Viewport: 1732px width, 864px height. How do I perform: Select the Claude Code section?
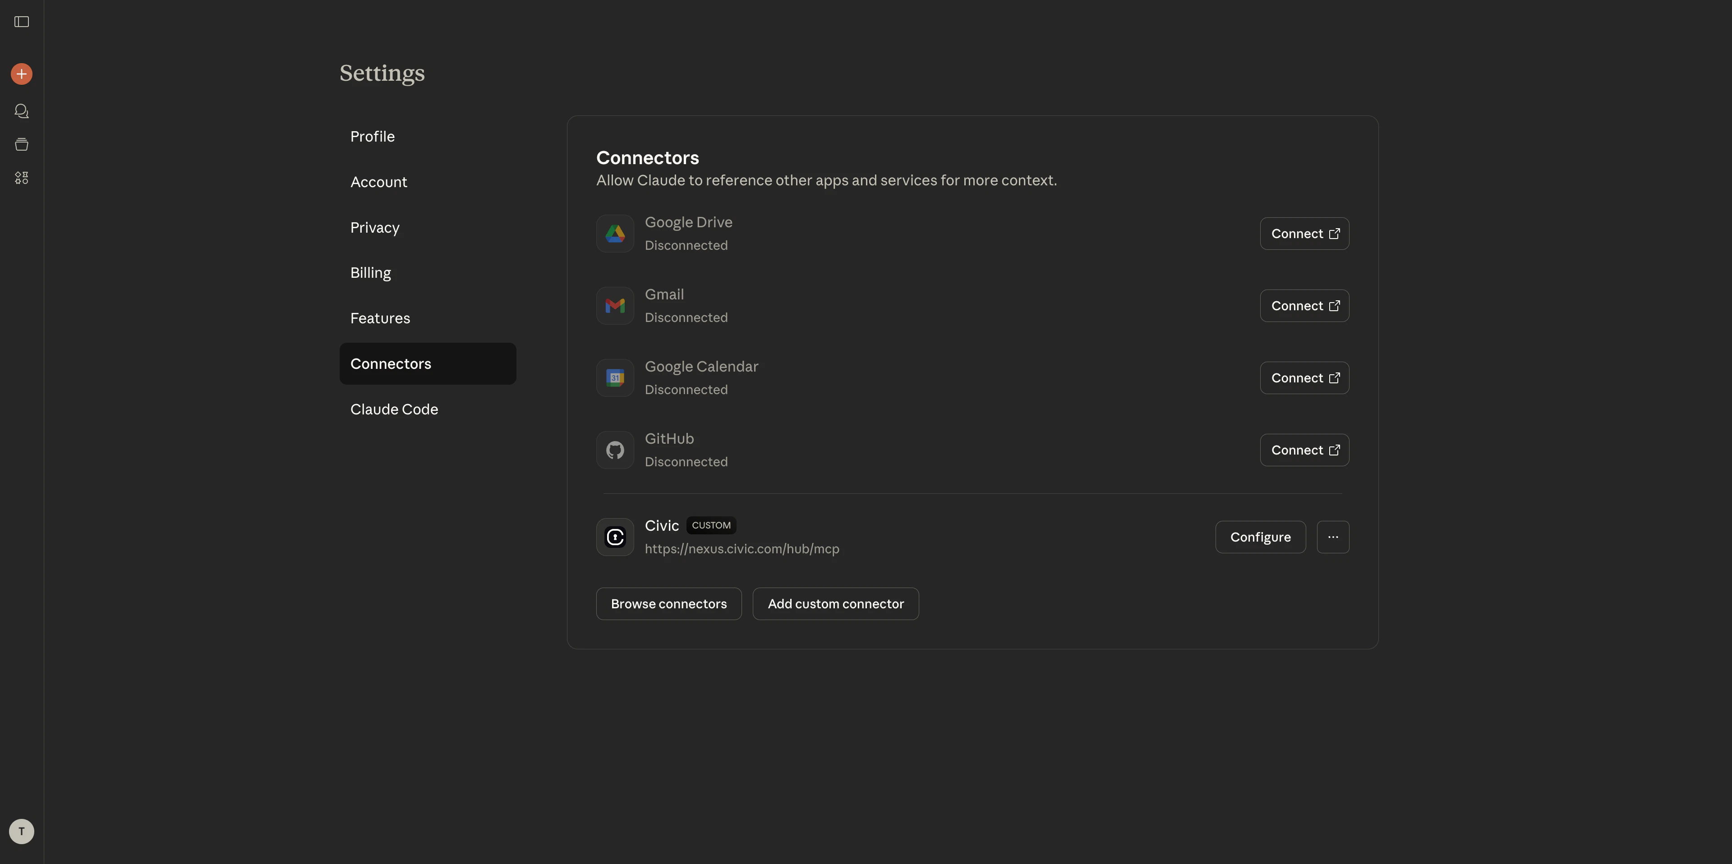pos(394,409)
